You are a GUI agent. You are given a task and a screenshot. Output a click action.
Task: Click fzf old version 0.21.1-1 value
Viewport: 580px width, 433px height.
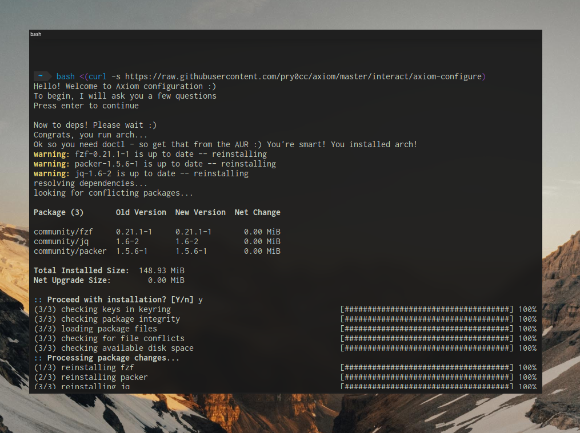[134, 232]
